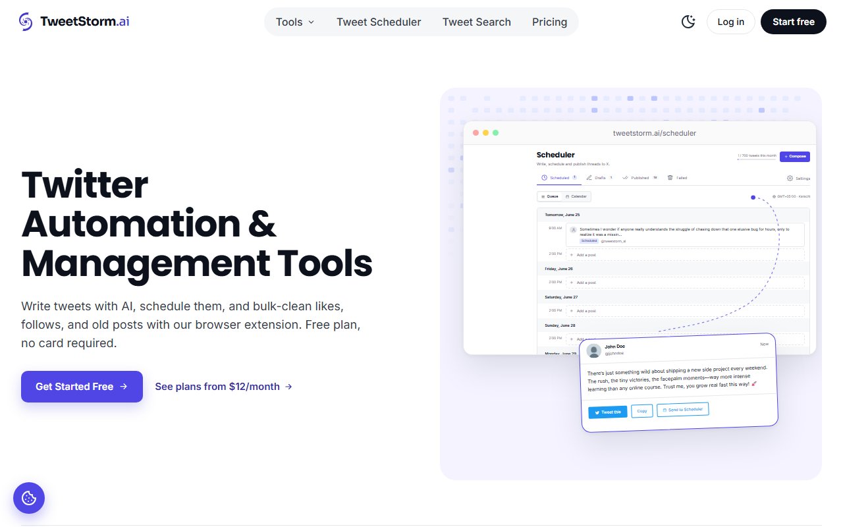843x527 pixels.
Task: Click John Doe's avatar on the tweet card
Action: click(594, 350)
